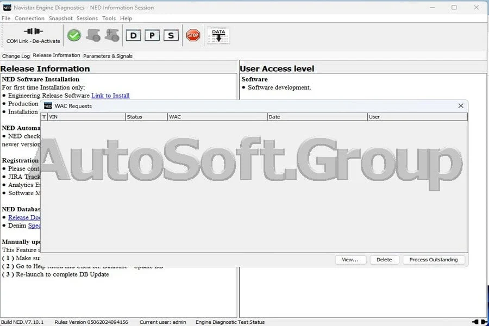Click the WAC Requests dialog NED icon
The image size is (489, 326).
pos(48,106)
